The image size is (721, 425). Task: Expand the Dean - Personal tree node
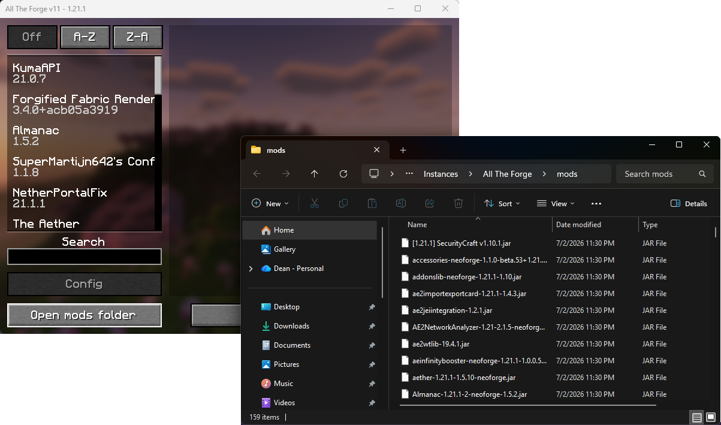click(251, 269)
